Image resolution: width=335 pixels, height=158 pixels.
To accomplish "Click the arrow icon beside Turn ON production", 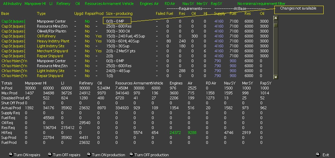I will pyautogui.click(x=89, y=154).
